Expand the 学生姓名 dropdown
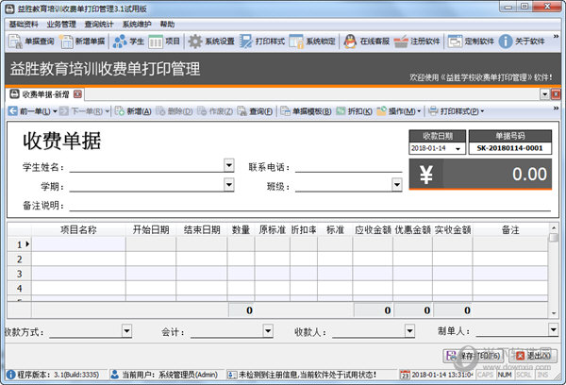Screen dimensions: 566x385 pyautogui.click(x=229, y=165)
